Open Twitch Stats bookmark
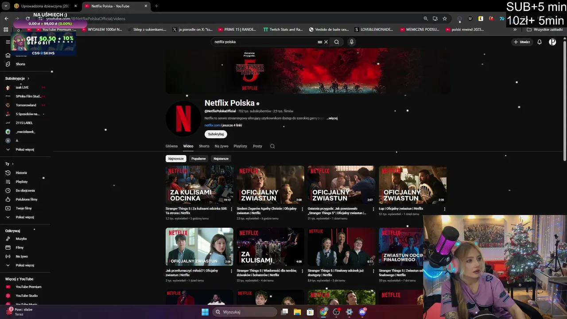567x319 pixels. tap(283, 30)
